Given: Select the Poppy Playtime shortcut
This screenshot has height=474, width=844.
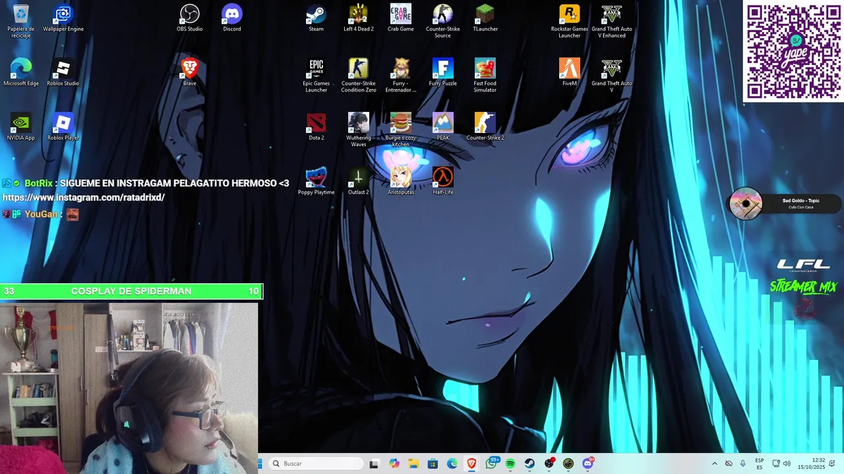Looking at the screenshot, I should point(316,182).
